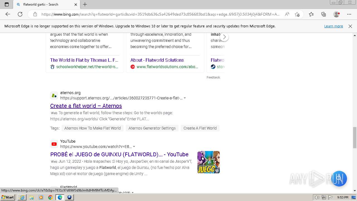
Task: Open tab actions menu icon
Action: click(7, 4)
